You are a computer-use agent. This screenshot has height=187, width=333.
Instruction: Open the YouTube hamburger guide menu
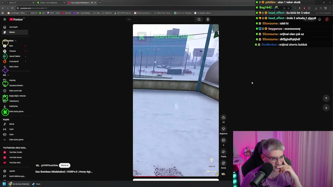coord(5,19)
